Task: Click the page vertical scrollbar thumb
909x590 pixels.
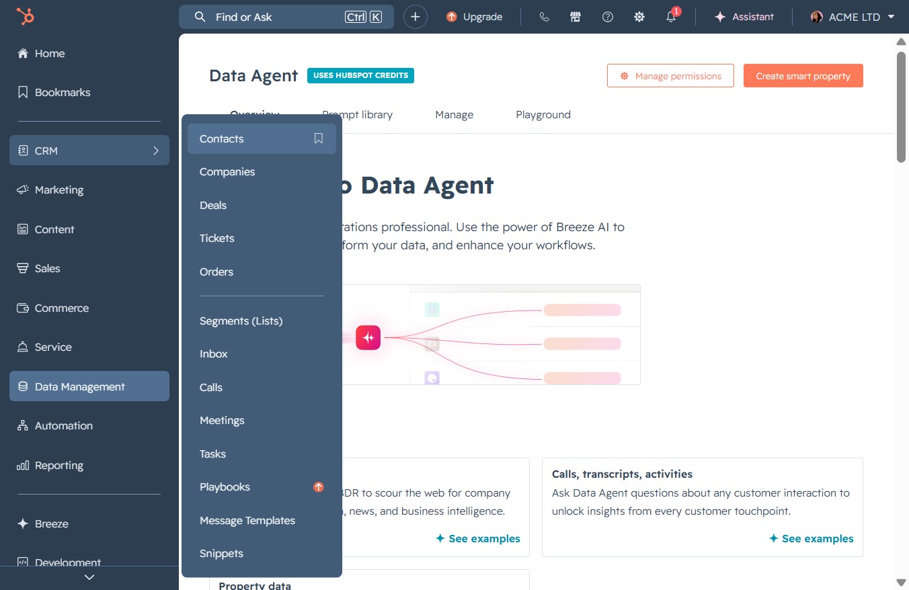Action: pos(902,106)
